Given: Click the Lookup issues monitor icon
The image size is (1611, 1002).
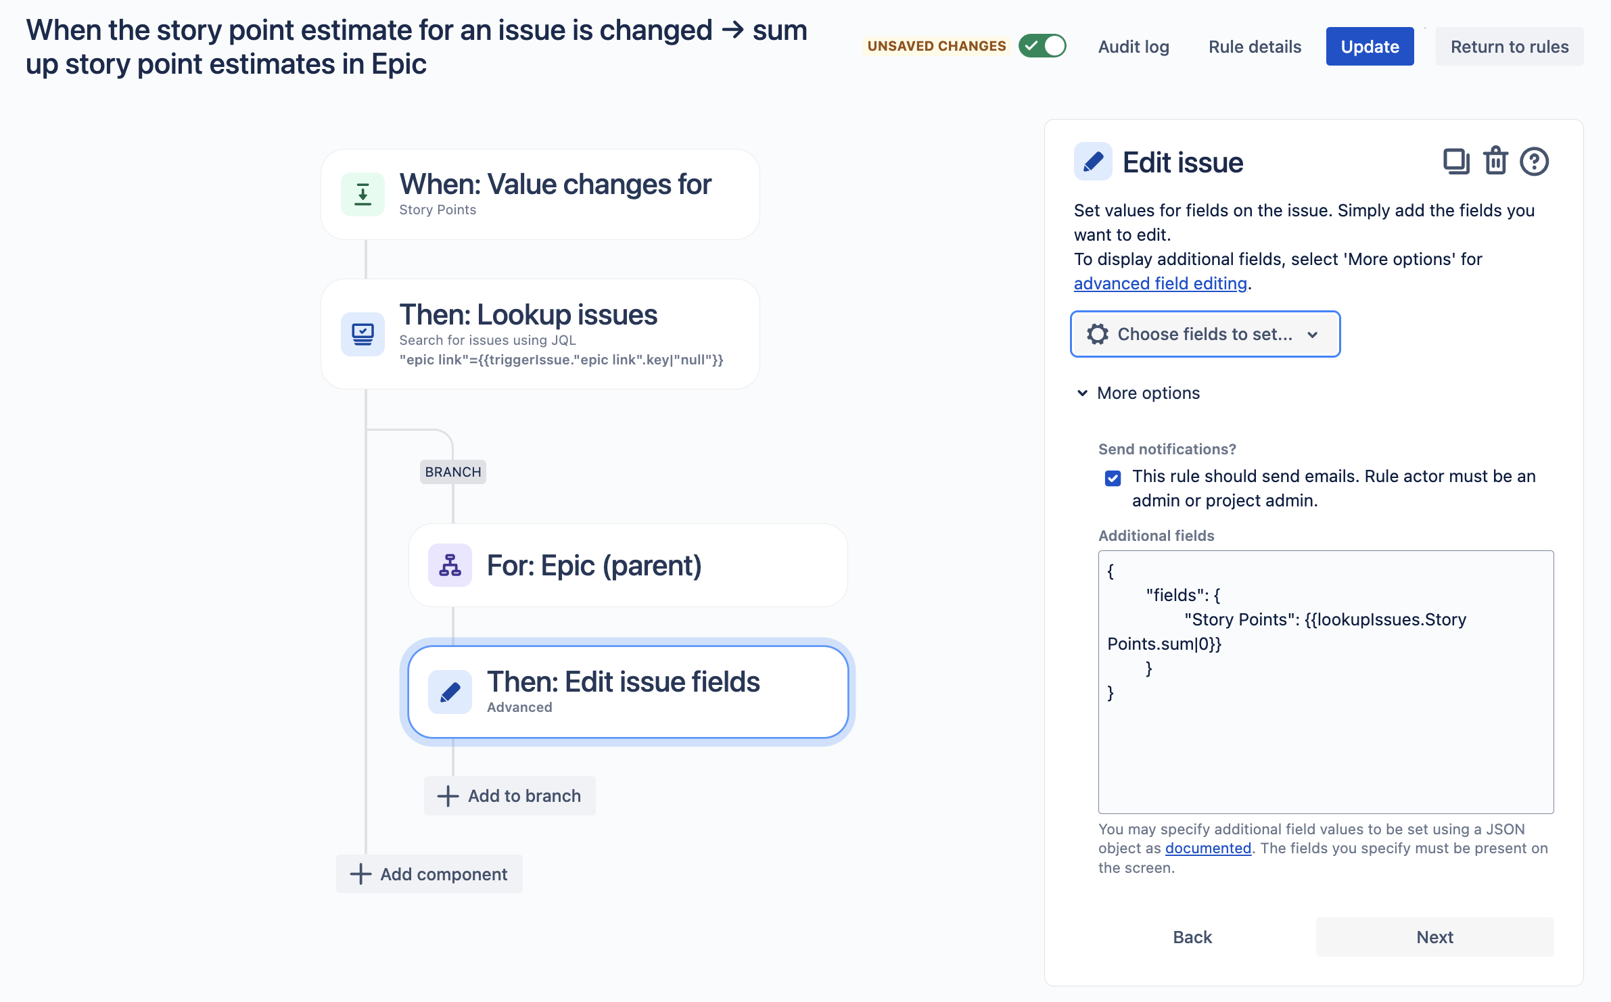Looking at the screenshot, I should pyautogui.click(x=363, y=333).
